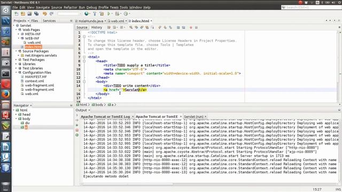Click the Stop Macro Recording icon
Screen dimensions: 342x192
point(196,27)
